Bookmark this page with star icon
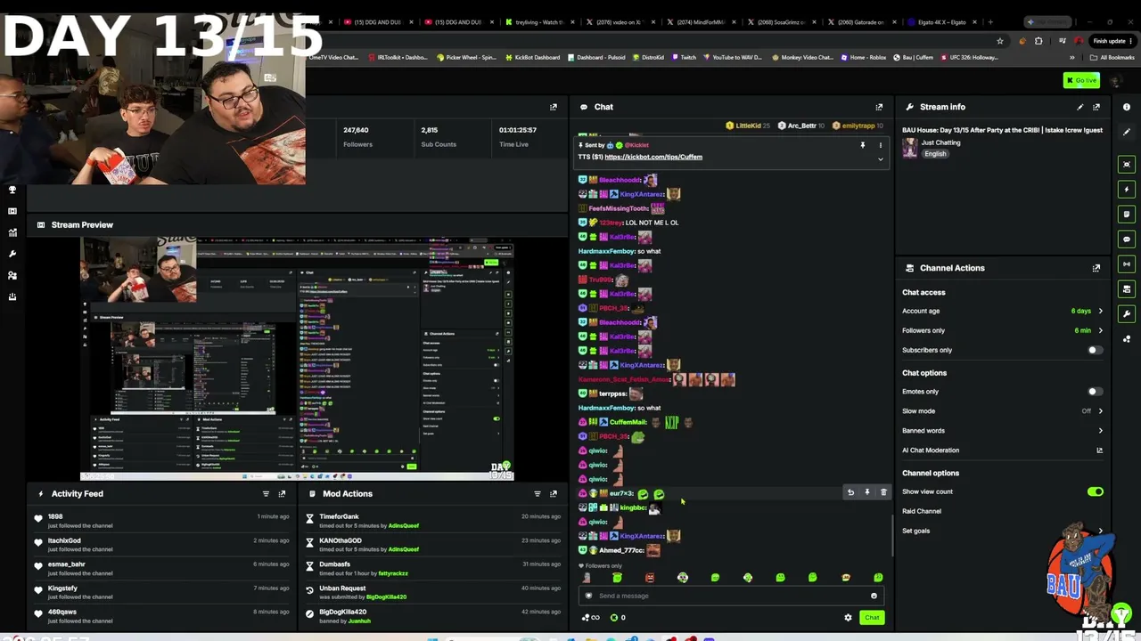Image resolution: width=1141 pixels, height=641 pixels. click(x=1000, y=41)
